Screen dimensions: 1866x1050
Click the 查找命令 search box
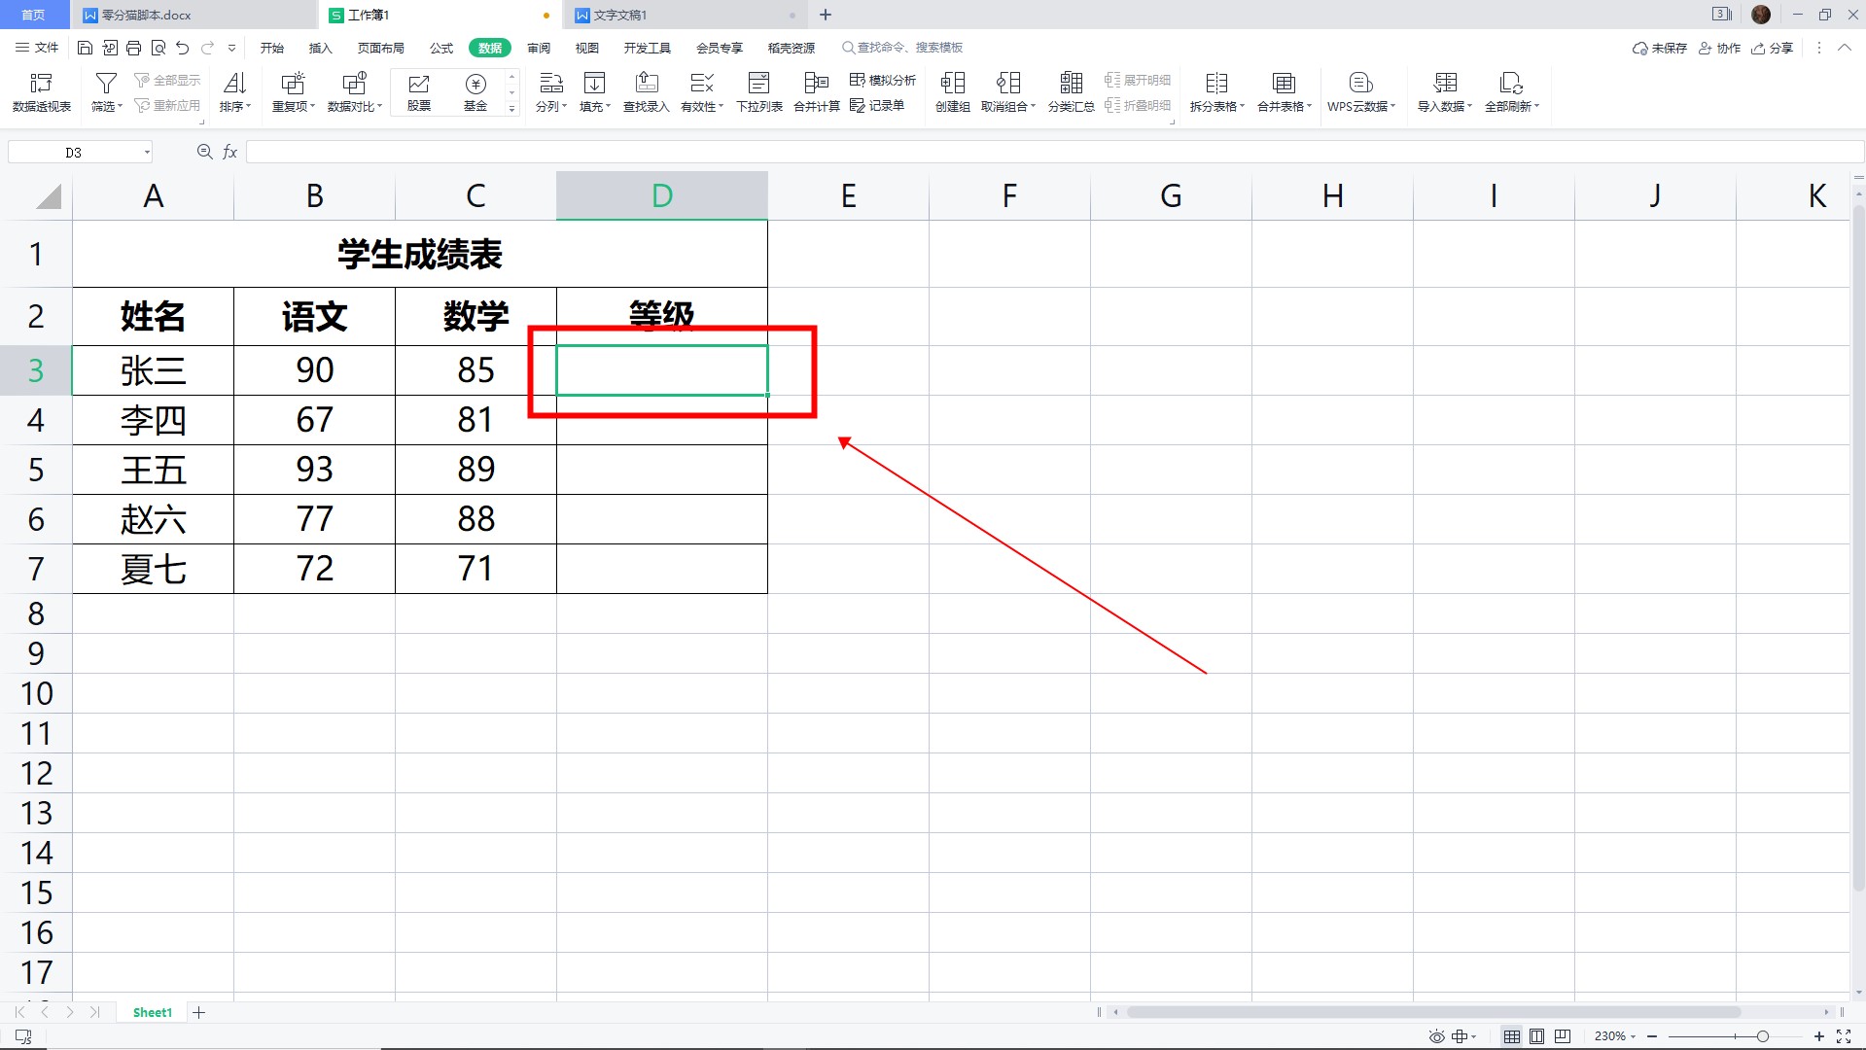902,48
